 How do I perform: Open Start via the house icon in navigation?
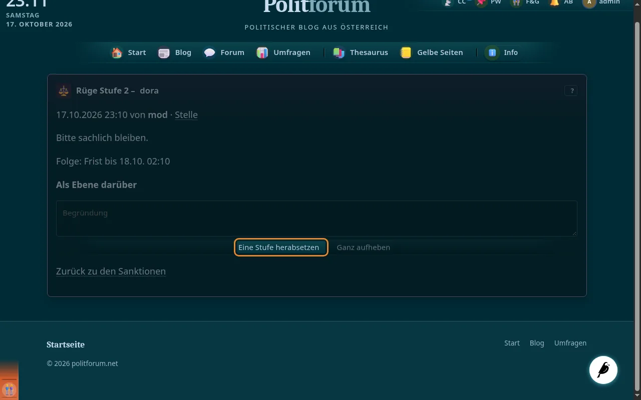click(x=129, y=52)
